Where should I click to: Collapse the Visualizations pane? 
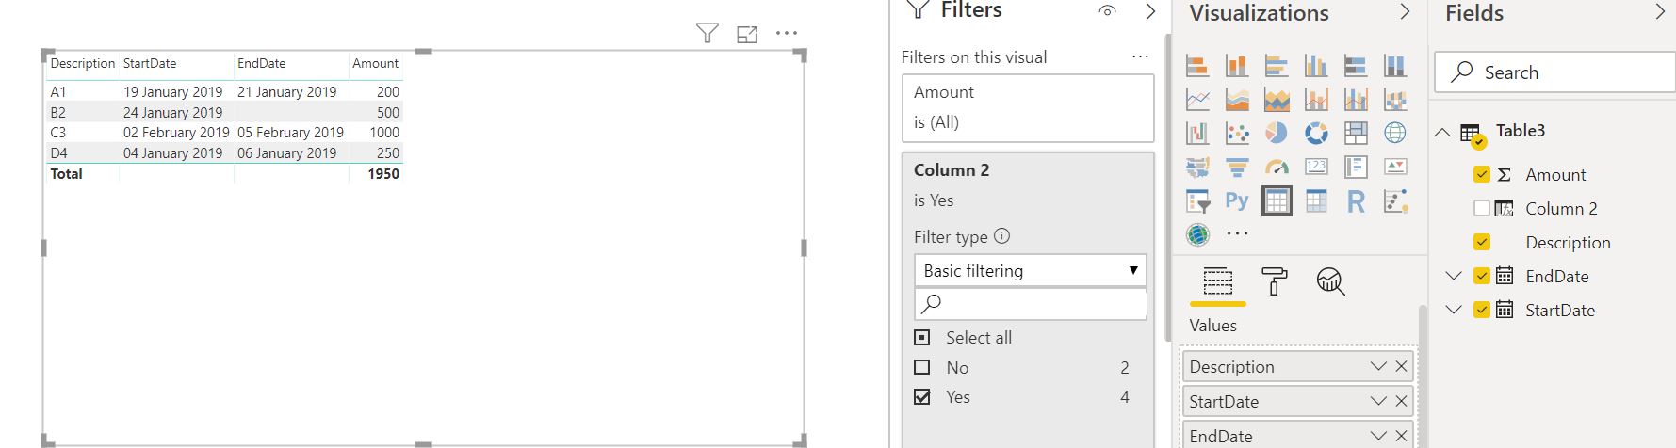tap(1405, 11)
